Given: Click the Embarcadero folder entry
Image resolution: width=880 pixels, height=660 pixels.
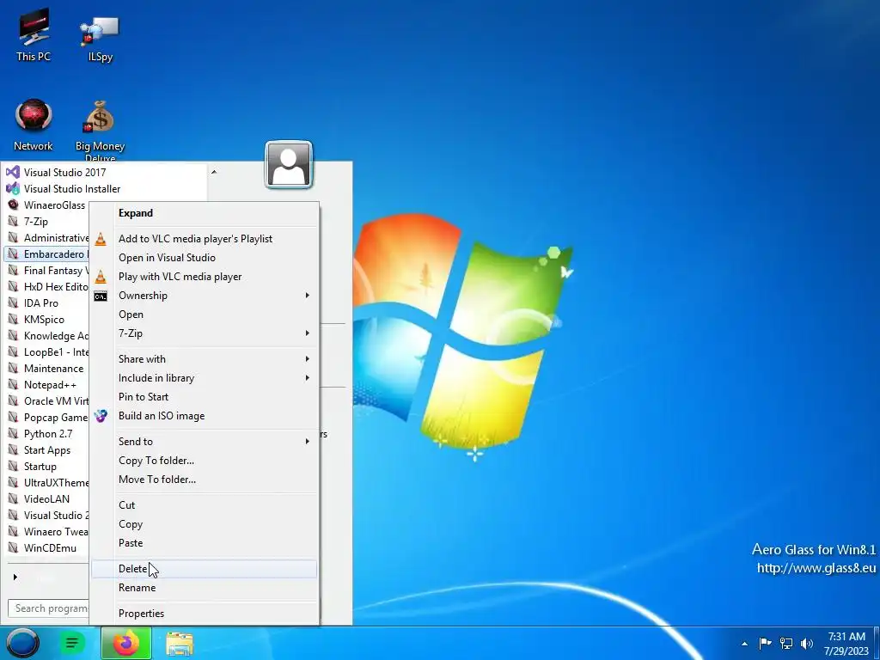Looking at the screenshot, I should 47,254.
